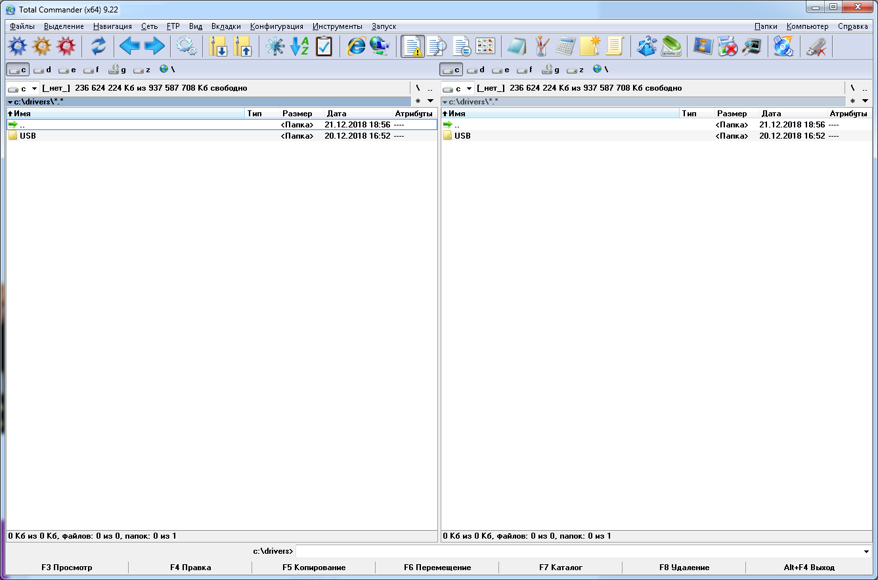Click F3 Просмотр button

67,568
